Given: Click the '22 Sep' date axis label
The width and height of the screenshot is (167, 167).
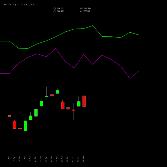Looking at the screenshot, I should pos(40,159).
